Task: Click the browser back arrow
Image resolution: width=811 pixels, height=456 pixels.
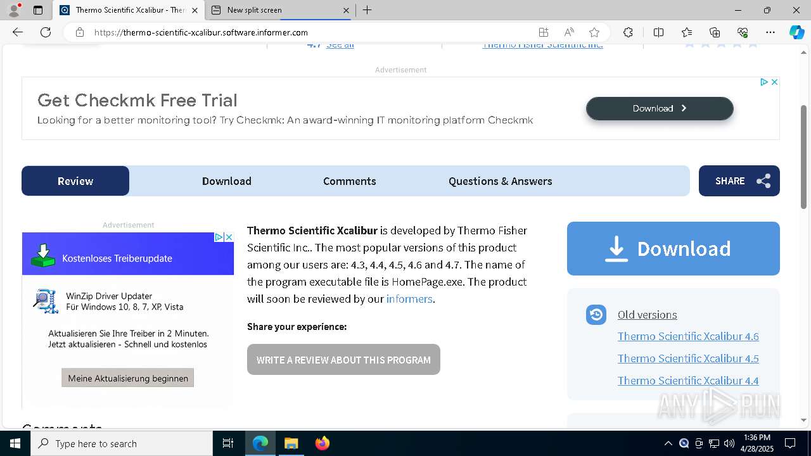Action: coord(18,32)
